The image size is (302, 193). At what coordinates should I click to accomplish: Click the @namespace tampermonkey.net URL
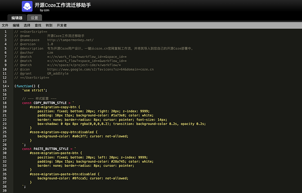(70, 40)
